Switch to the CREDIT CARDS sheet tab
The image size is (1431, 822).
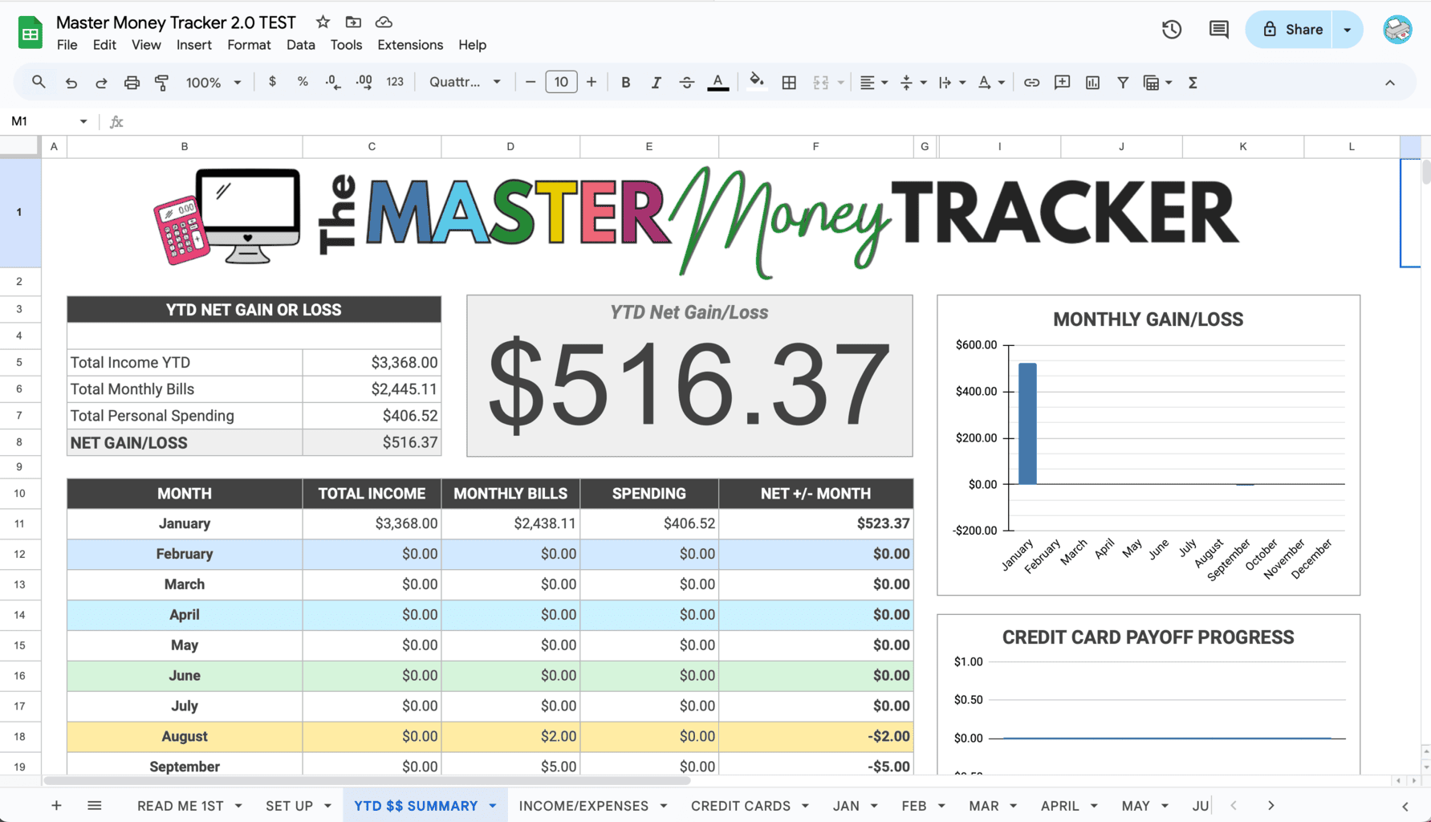tap(740, 805)
